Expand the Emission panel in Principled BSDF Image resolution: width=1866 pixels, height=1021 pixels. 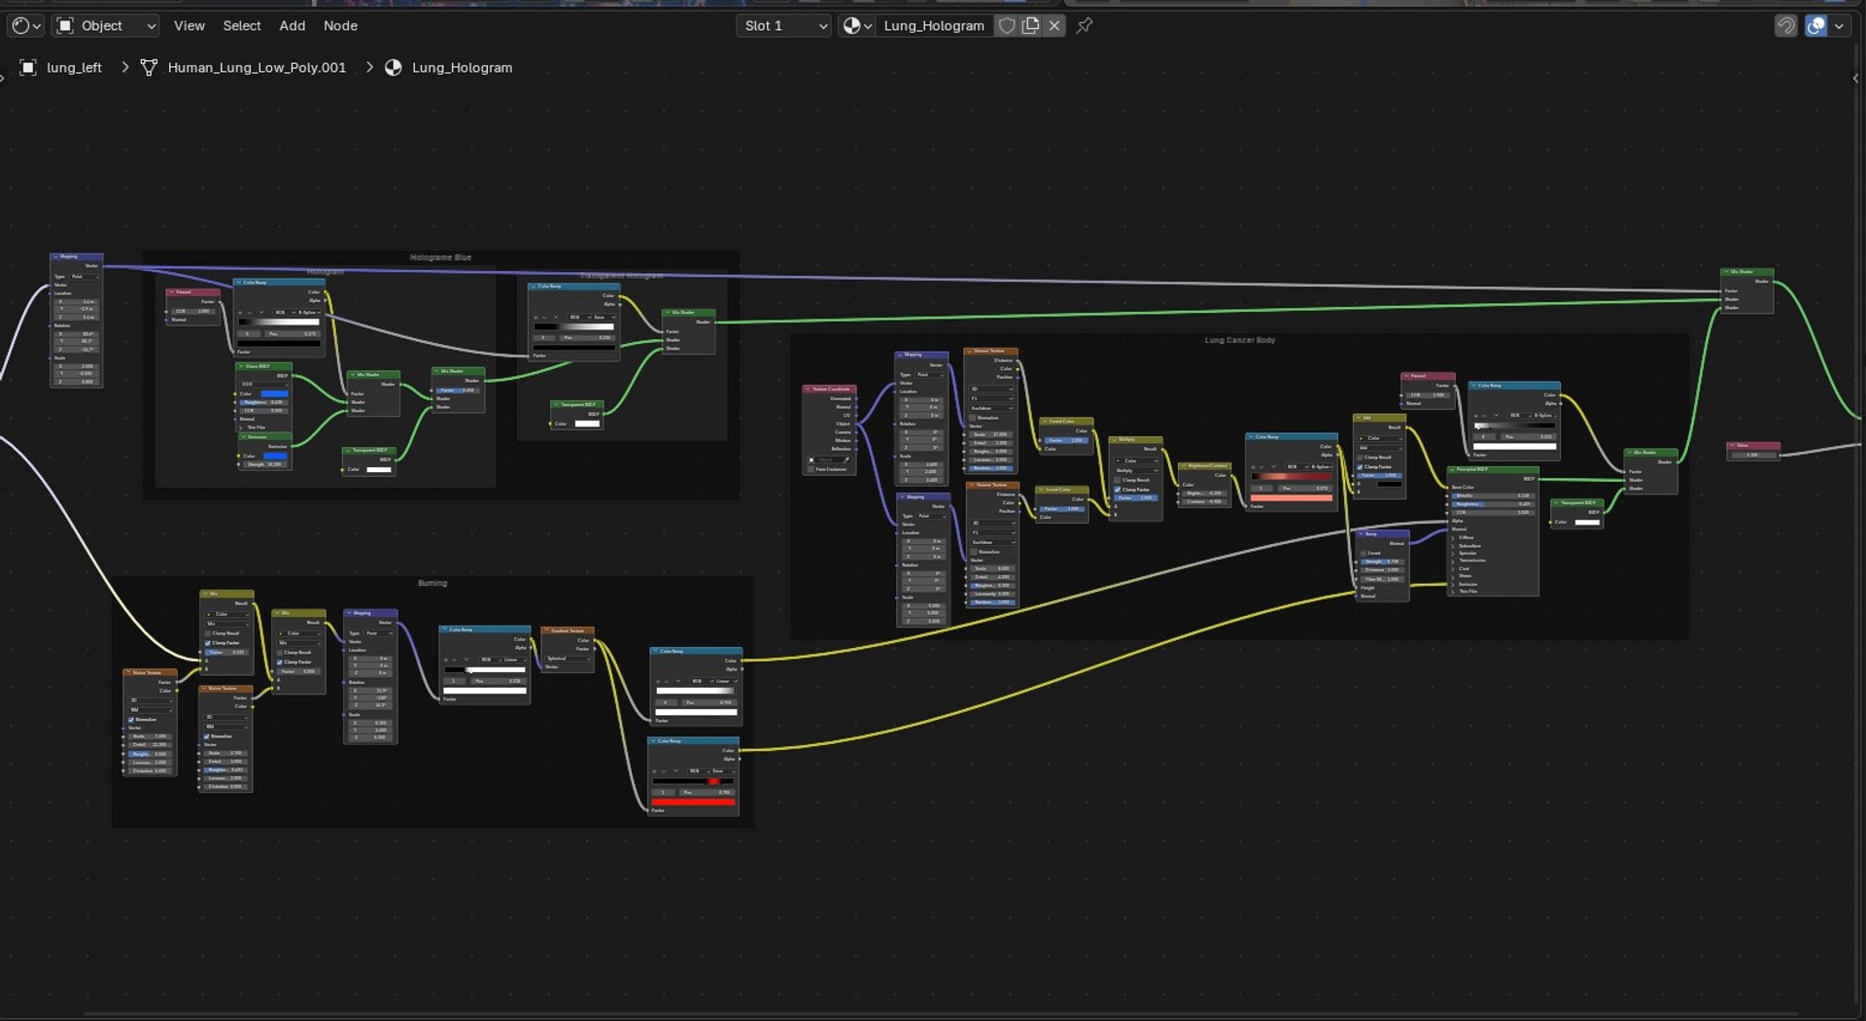click(1454, 584)
